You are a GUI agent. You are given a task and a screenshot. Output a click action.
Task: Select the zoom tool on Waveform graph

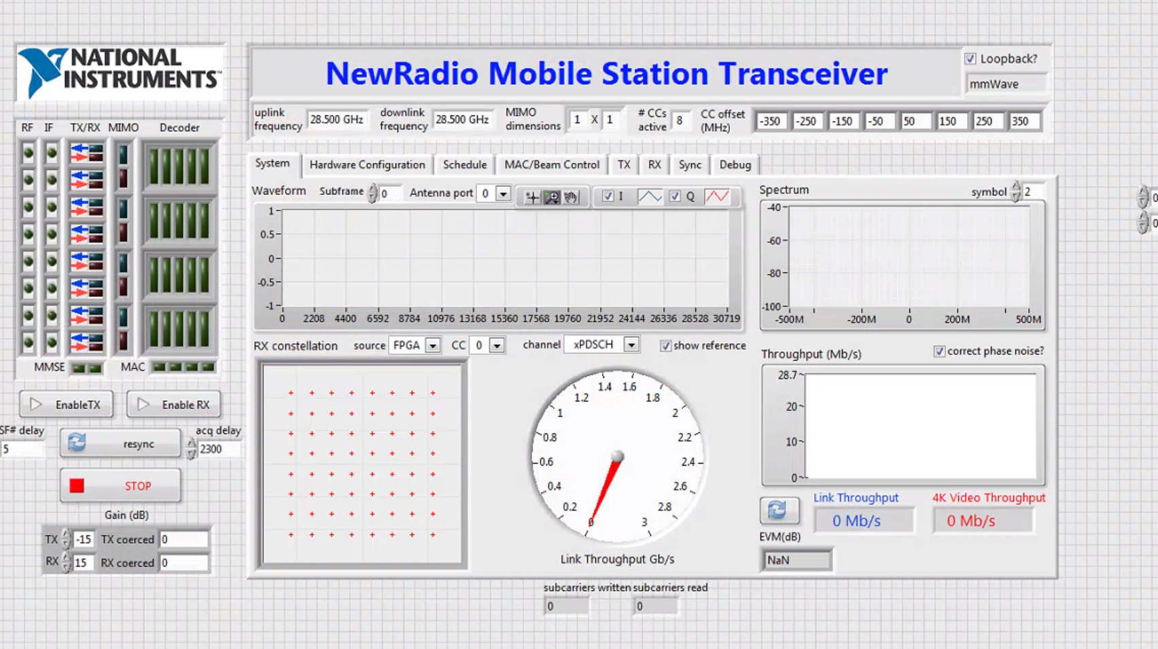pyautogui.click(x=552, y=197)
